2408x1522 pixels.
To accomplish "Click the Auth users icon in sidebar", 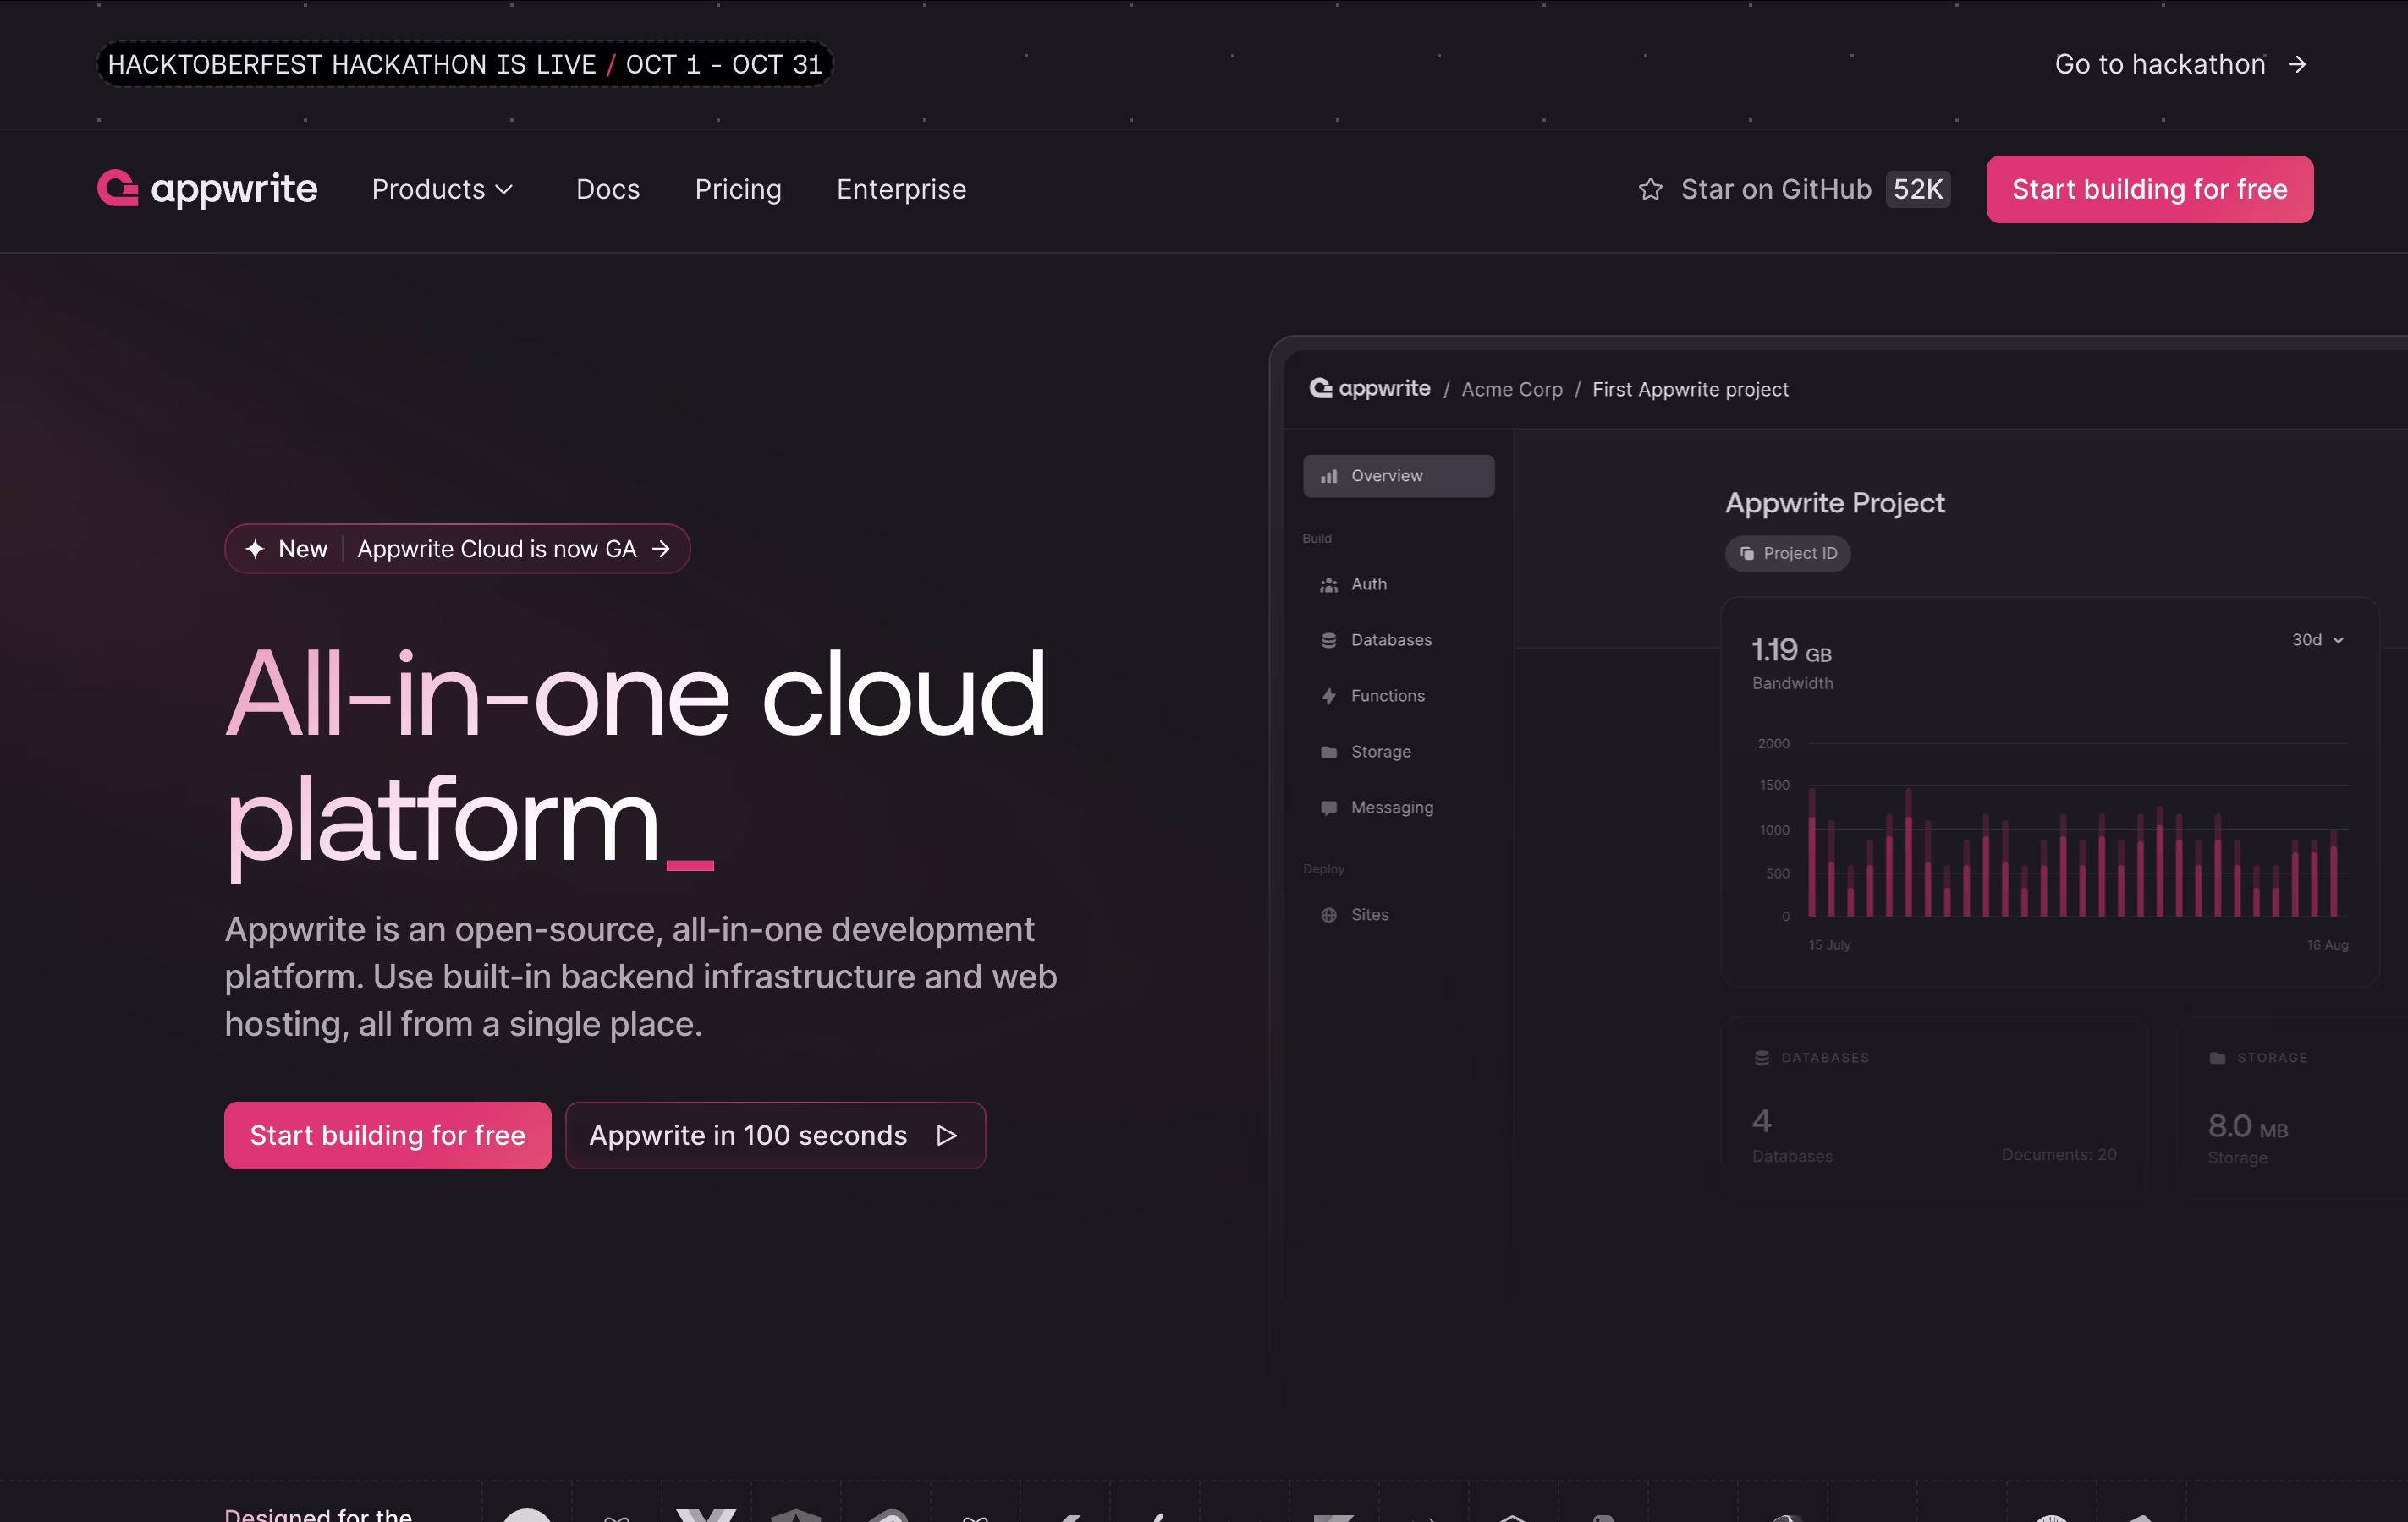I will point(1329,584).
